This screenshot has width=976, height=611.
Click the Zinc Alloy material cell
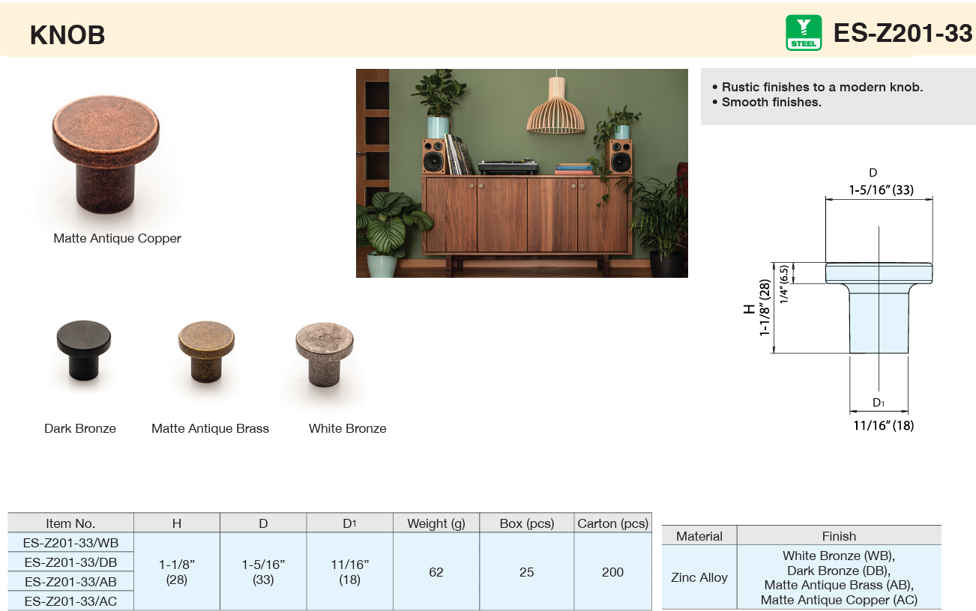699,577
